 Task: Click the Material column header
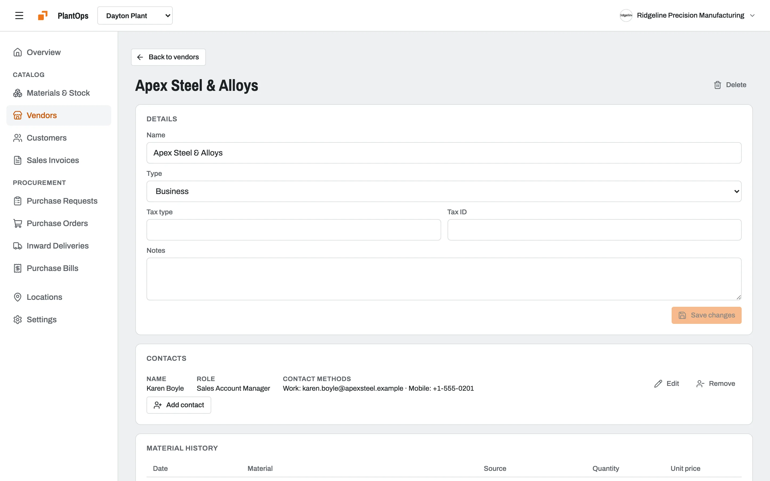pyautogui.click(x=260, y=469)
